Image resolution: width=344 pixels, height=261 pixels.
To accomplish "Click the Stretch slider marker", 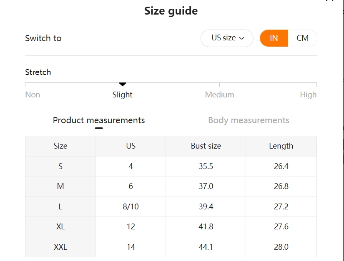I will [123, 85].
